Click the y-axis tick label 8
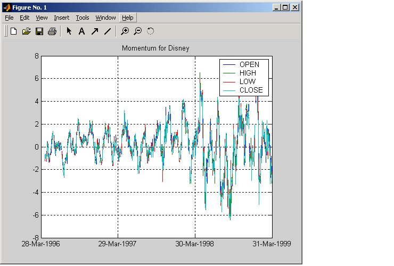 [x=37, y=56]
